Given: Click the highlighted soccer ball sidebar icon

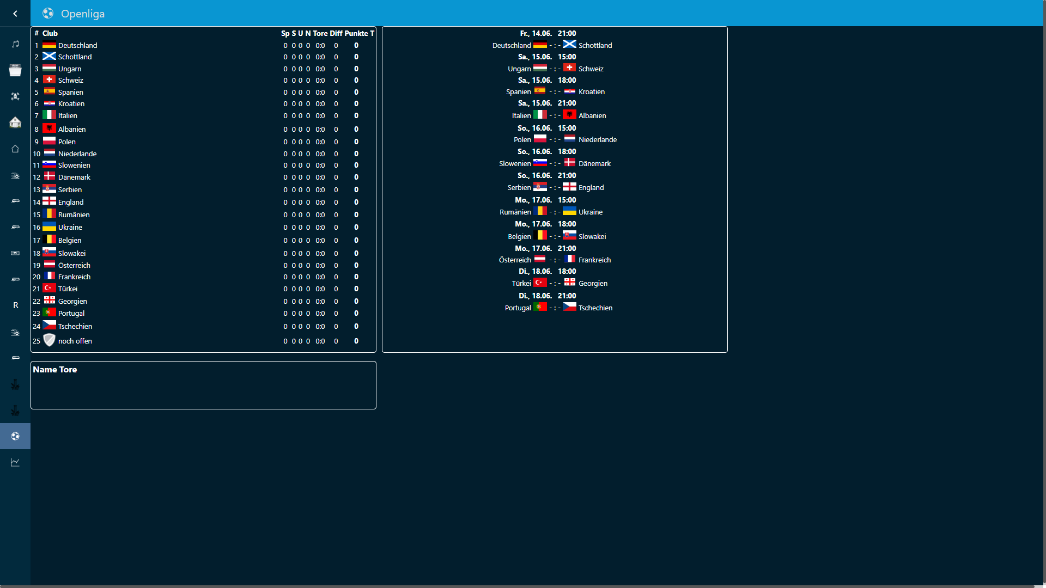Looking at the screenshot, I should pyautogui.click(x=15, y=436).
